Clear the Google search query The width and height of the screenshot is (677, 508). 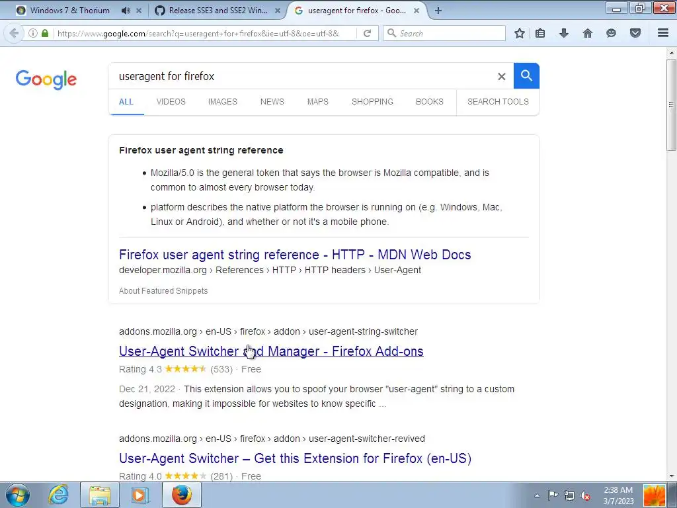(x=501, y=77)
